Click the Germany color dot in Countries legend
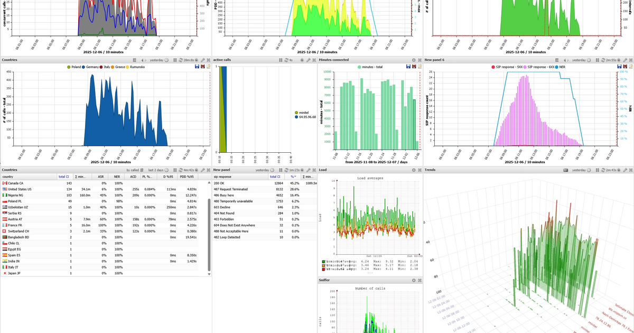The height and width of the screenshot is (333, 634). [83, 67]
